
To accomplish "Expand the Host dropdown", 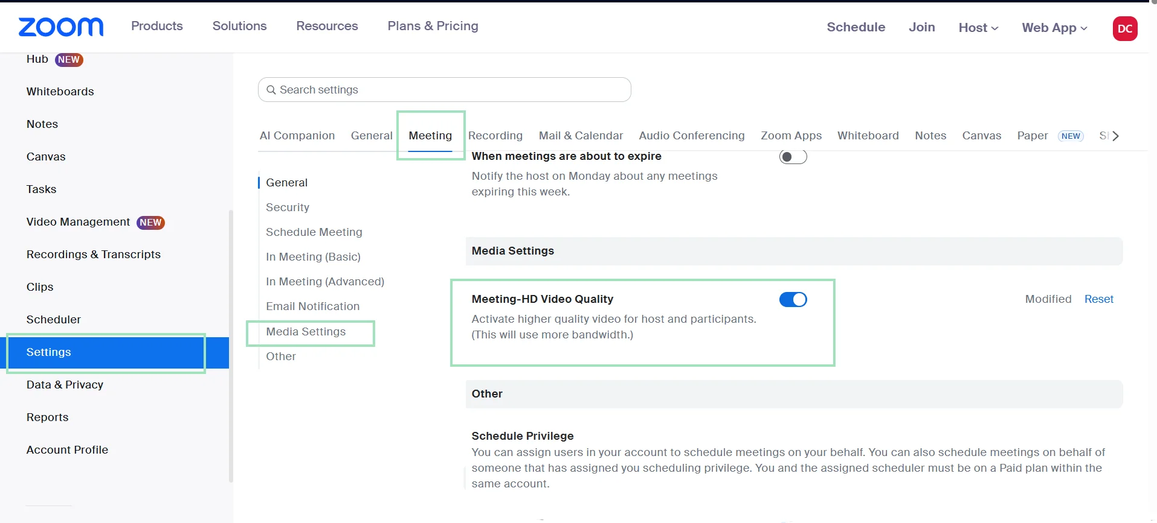I will point(978,27).
